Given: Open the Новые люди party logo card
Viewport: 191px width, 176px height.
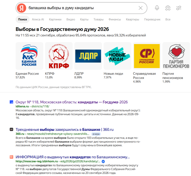Looking at the screenshot, I should point(117,56).
